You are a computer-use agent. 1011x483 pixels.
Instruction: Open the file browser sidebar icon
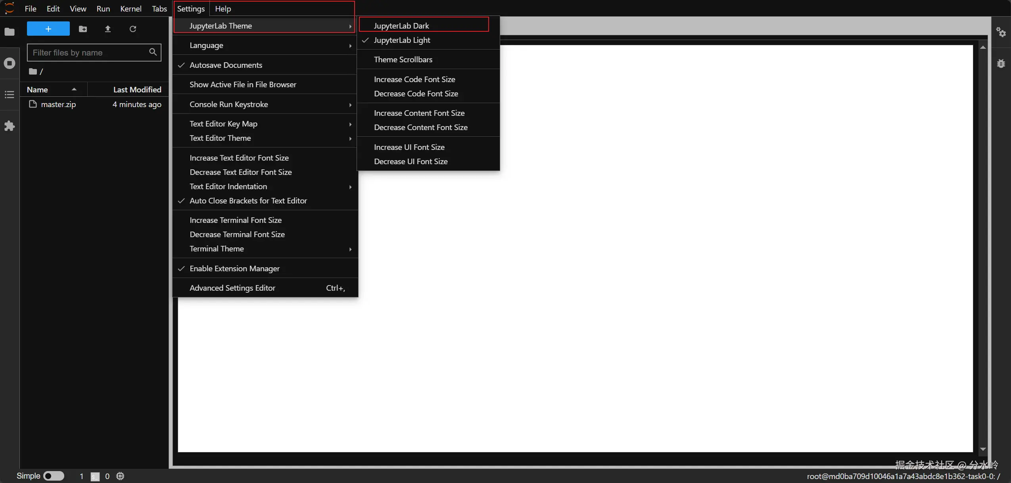tap(10, 32)
